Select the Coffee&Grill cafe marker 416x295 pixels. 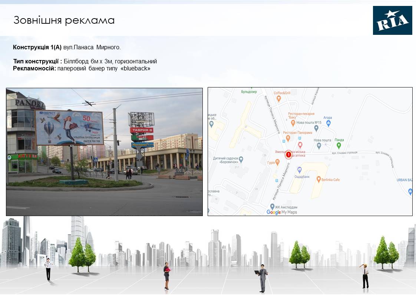(x=278, y=98)
